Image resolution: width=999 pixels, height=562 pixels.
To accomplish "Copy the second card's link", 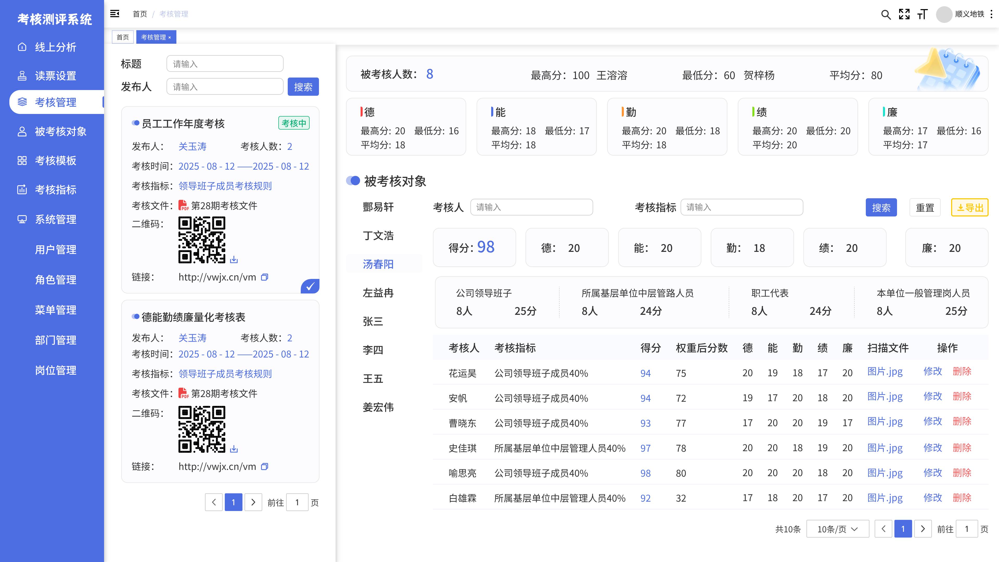I will 265,466.
